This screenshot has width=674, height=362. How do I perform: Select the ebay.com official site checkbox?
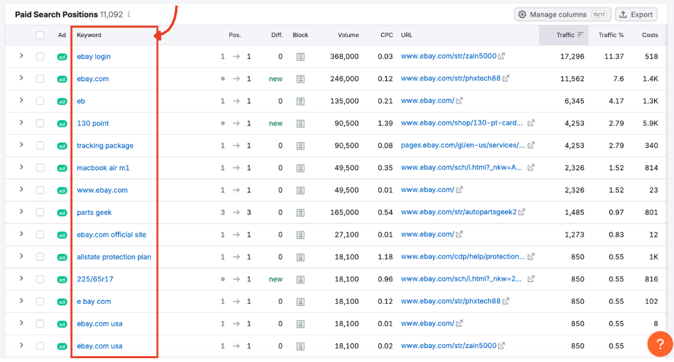[40, 235]
